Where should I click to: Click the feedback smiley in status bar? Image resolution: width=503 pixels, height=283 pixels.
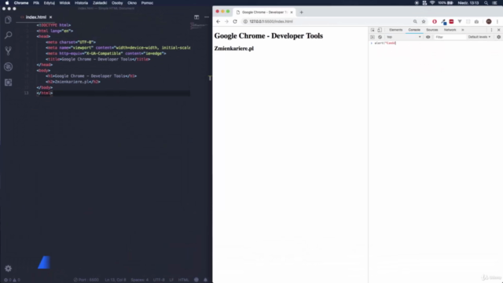(196, 280)
